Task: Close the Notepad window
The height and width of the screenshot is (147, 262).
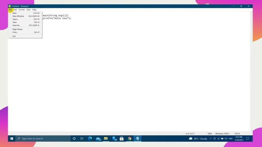Action: point(248,6)
